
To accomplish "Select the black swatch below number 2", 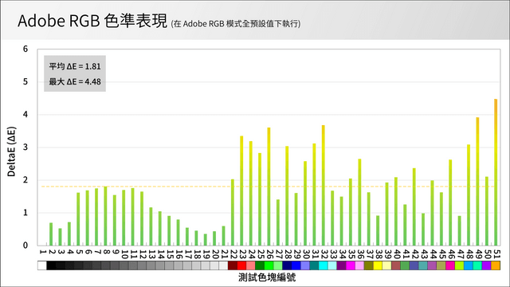I will click(x=51, y=265).
